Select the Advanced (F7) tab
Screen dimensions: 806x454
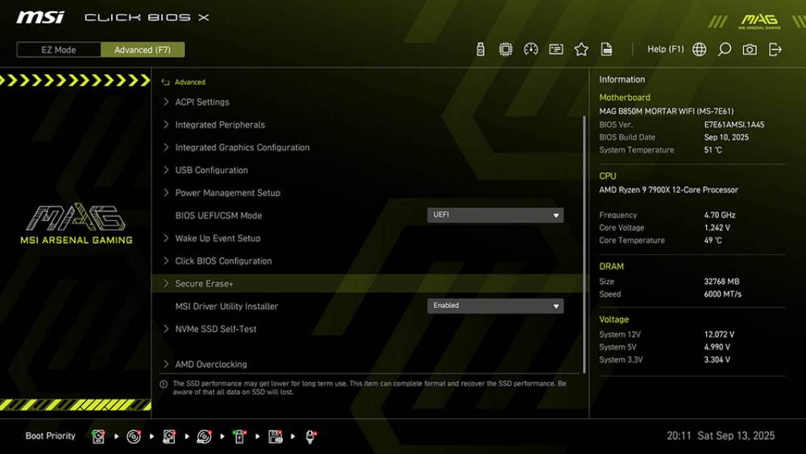pyautogui.click(x=143, y=49)
